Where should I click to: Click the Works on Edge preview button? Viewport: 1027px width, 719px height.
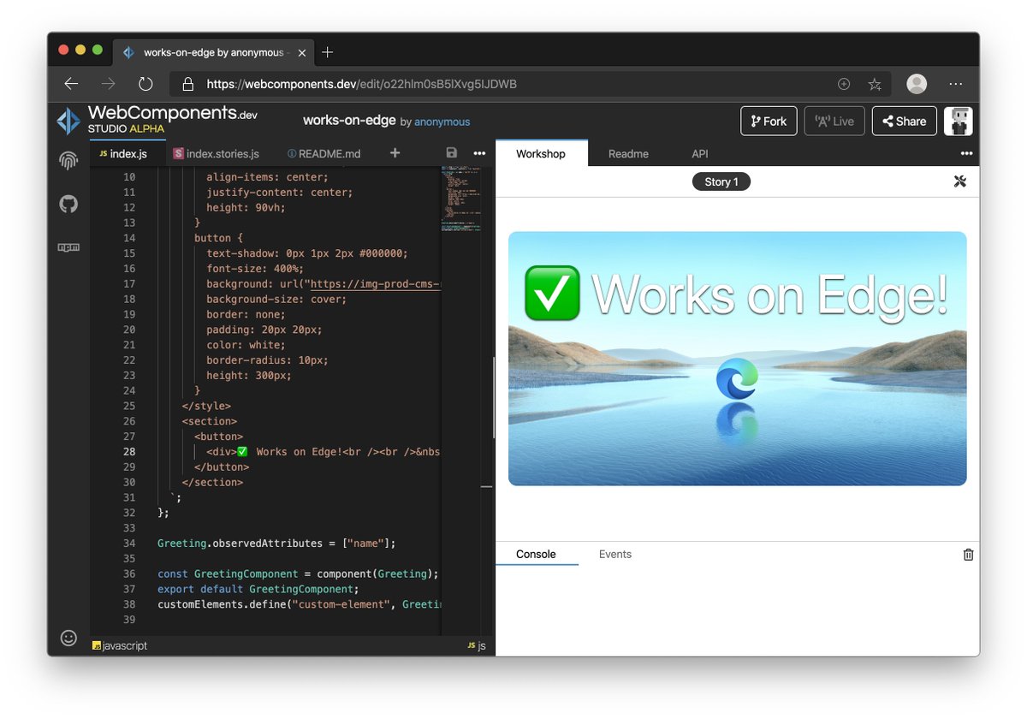tap(738, 359)
